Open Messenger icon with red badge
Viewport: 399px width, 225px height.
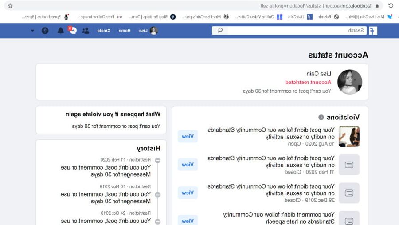(73, 31)
